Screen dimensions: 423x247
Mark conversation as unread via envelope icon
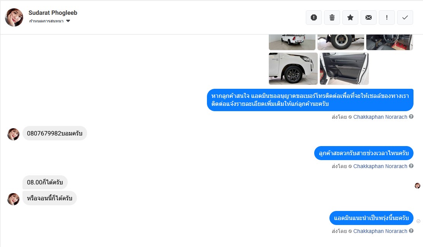point(369,17)
